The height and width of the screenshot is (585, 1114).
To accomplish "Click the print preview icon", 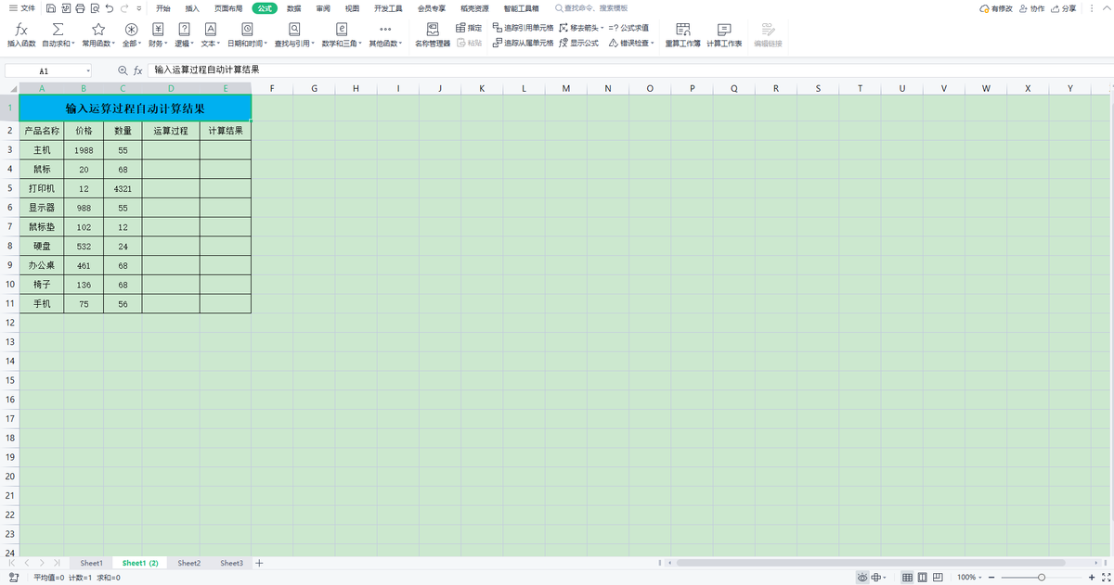I will pyautogui.click(x=95, y=7).
